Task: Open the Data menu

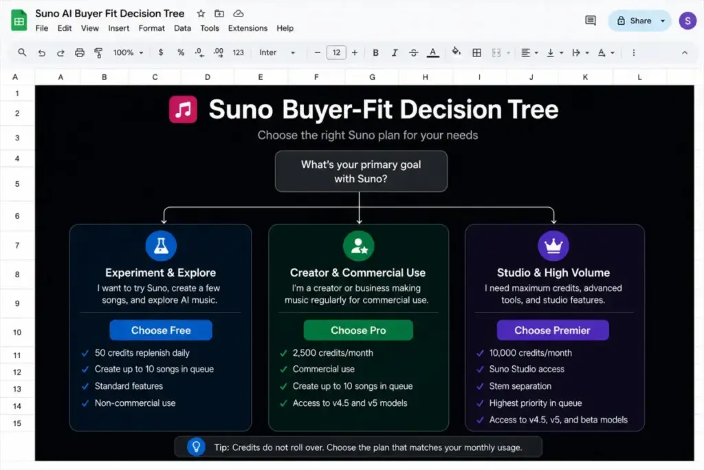Action: point(182,28)
